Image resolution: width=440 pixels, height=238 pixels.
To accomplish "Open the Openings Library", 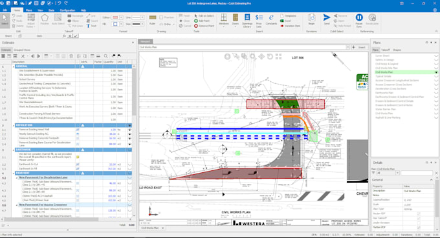I will 247,21.
